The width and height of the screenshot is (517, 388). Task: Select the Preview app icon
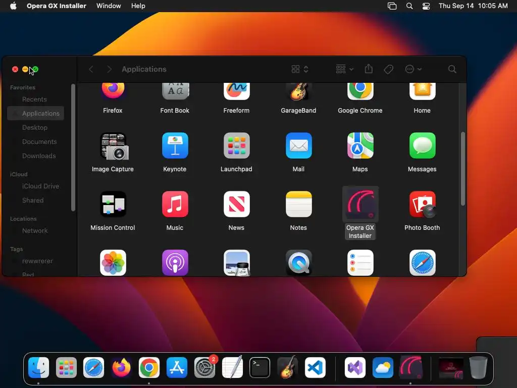[236, 263]
